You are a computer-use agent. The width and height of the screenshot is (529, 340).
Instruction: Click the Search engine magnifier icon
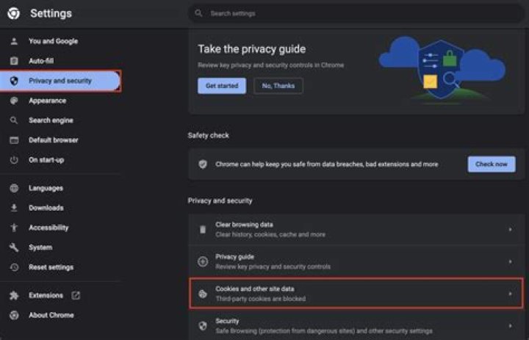pos(14,120)
